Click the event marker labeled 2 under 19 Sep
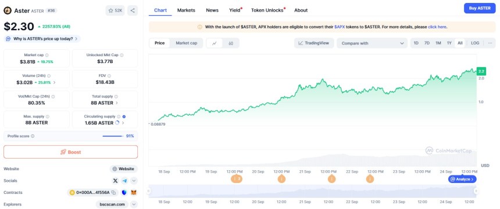The width and height of the screenshot is (500, 209). coord(237,179)
